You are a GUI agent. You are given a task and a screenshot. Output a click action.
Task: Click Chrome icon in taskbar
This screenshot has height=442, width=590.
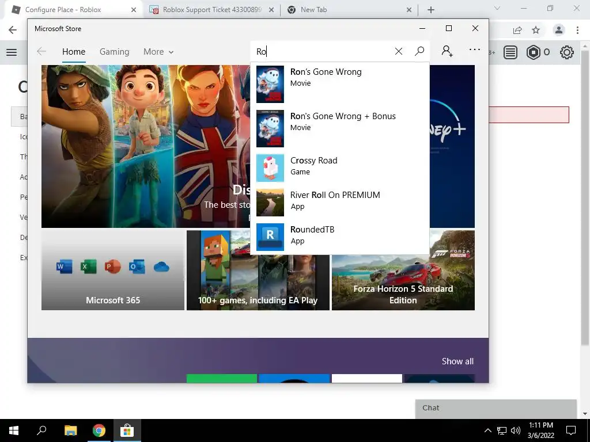tap(99, 430)
